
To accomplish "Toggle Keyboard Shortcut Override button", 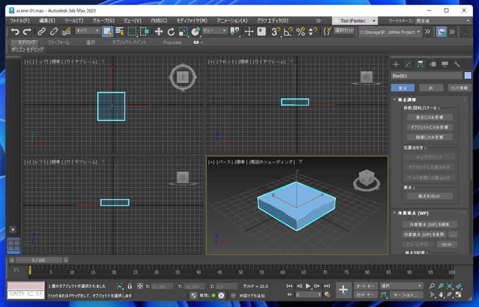I will click(262, 31).
